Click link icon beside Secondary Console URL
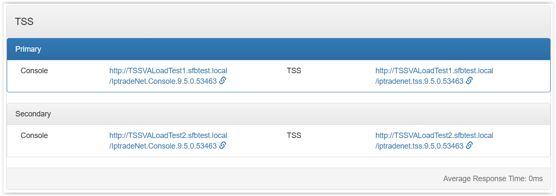This screenshot has width=556, height=196. pos(222,146)
